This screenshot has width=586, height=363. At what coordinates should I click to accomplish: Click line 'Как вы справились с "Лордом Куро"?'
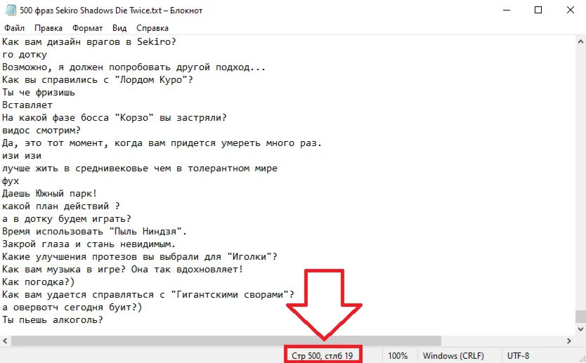(x=98, y=80)
